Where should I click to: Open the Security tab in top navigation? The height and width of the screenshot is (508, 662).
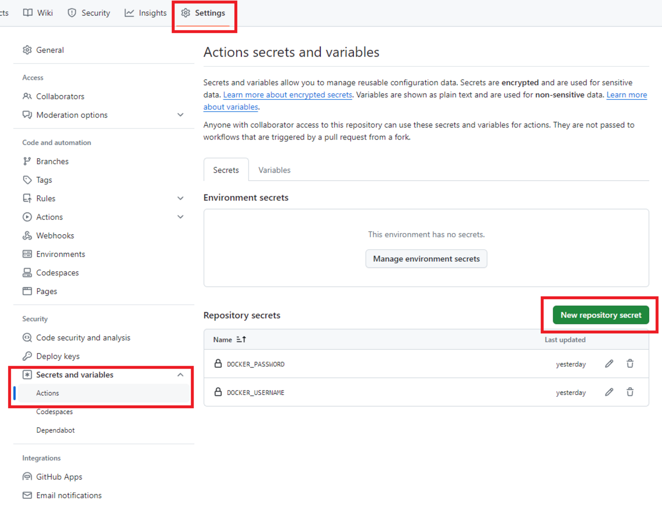89,13
